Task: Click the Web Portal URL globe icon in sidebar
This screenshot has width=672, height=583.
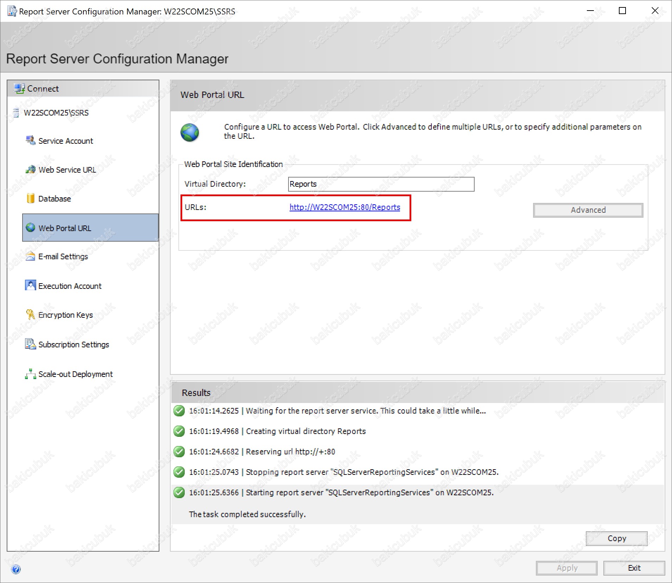Action: click(x=31, y=228)
